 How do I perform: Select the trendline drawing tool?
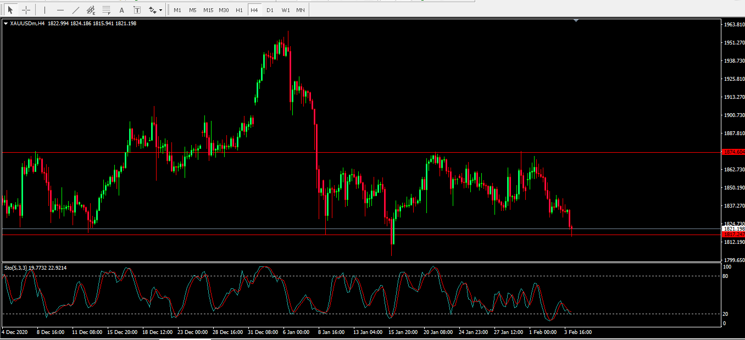pyautogui.click(x=76, y=10)
